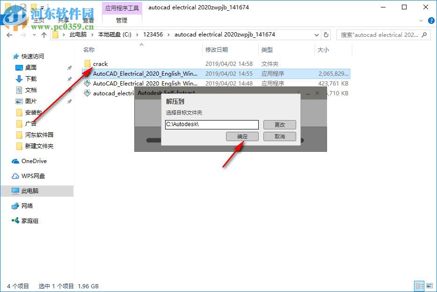
Task: Open Help via the question mark icon
Action: pos(431,21)
